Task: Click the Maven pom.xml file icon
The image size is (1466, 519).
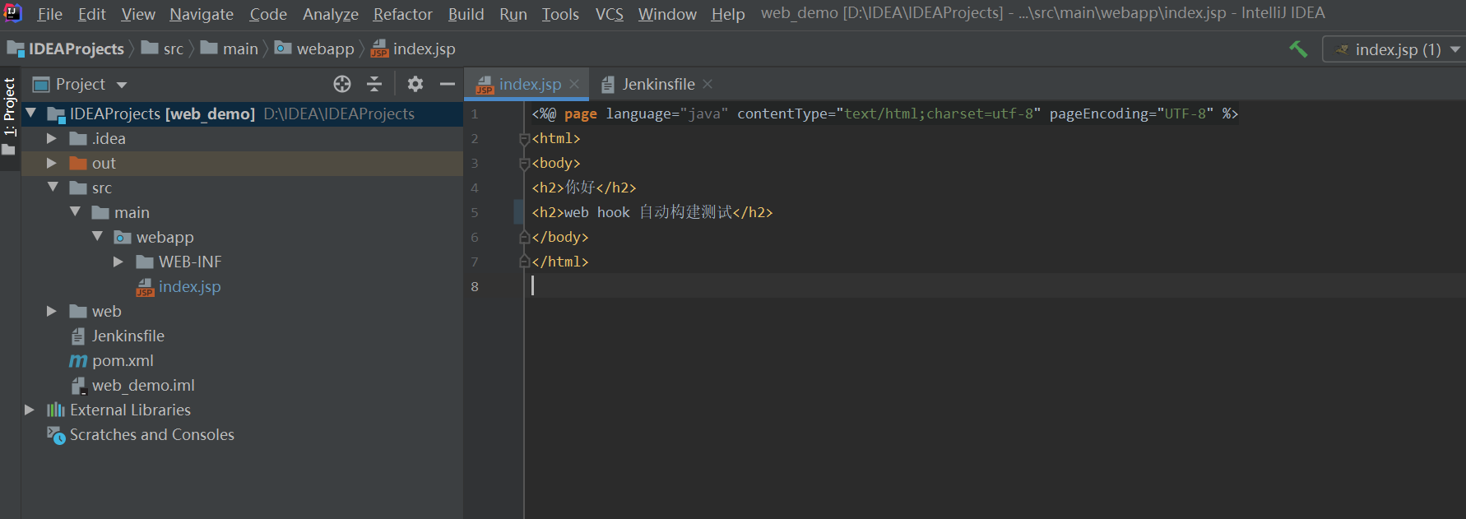Action: pyautogui.click(x=78, y=361)
